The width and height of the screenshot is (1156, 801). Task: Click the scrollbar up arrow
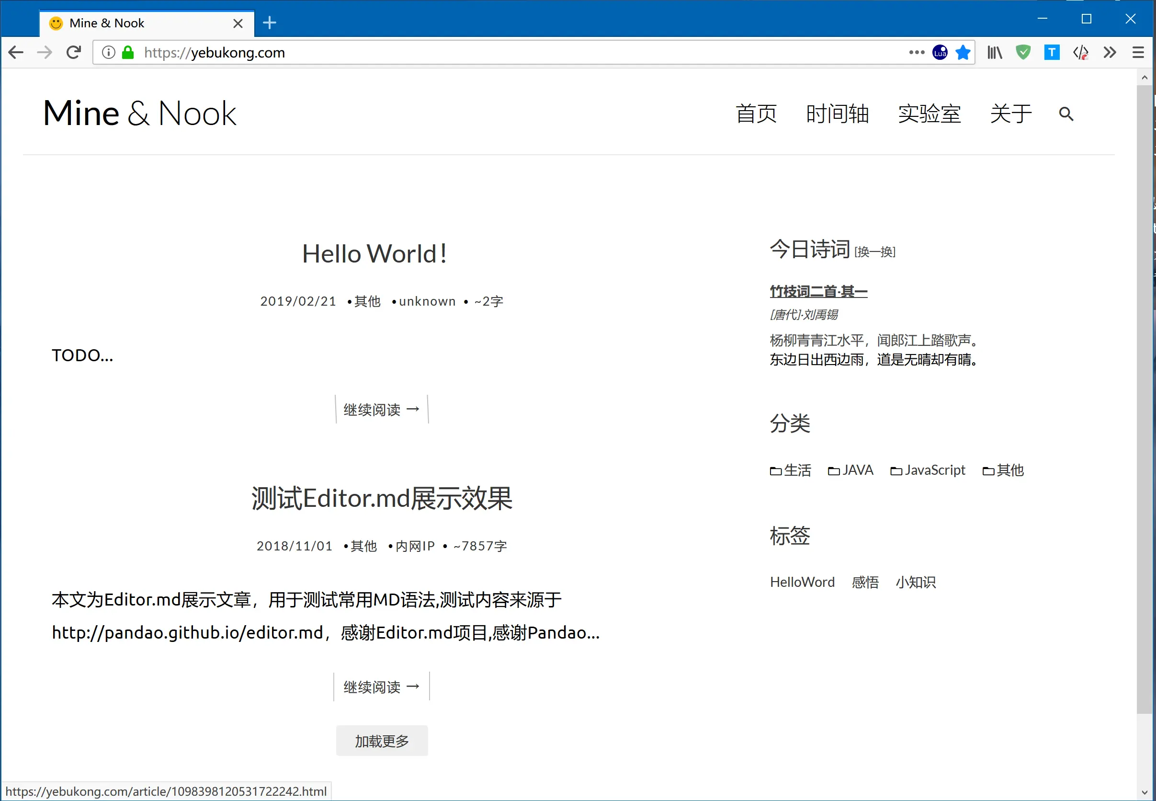(1144, 77)
